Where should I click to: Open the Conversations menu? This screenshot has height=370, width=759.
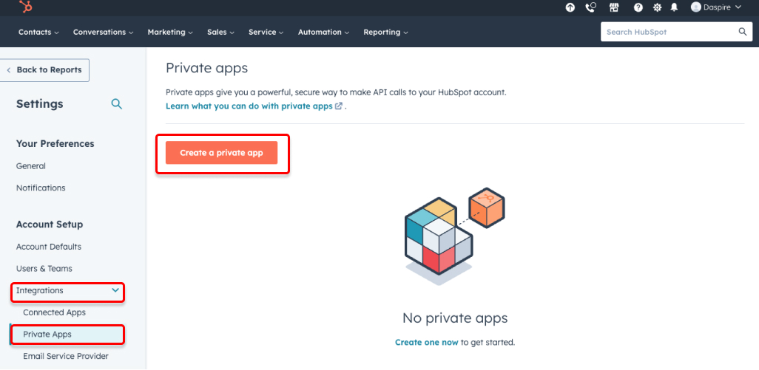tap(103, 32)
